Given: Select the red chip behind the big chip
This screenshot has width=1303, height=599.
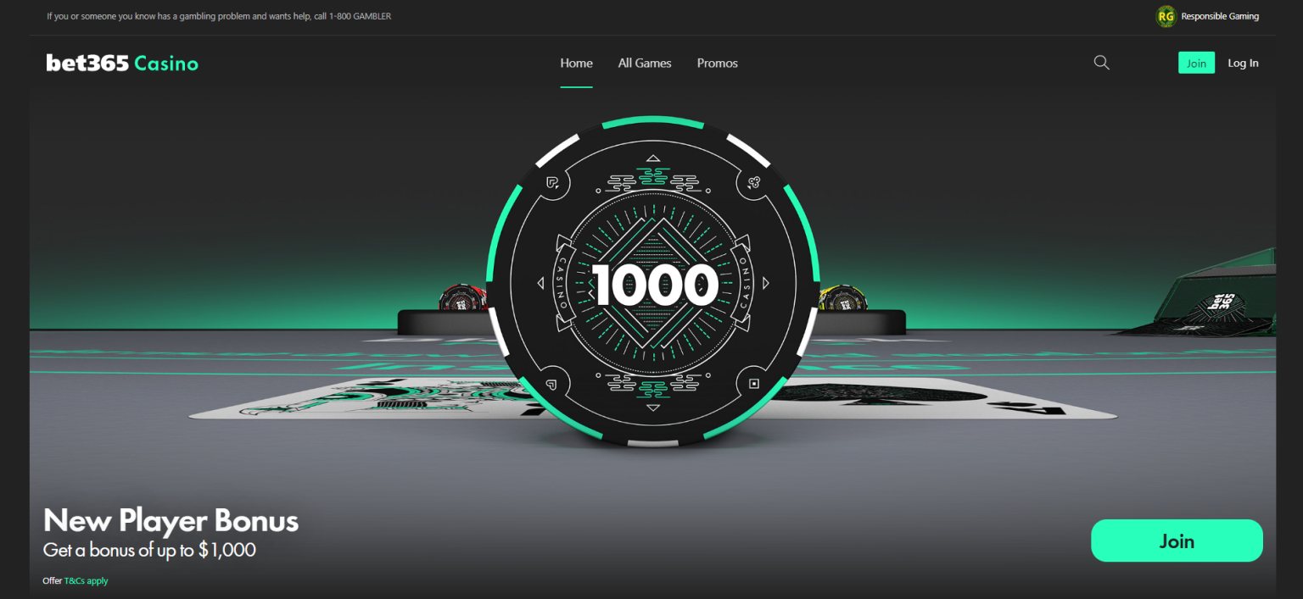Looking at the screenshot, I should (463, 298).
